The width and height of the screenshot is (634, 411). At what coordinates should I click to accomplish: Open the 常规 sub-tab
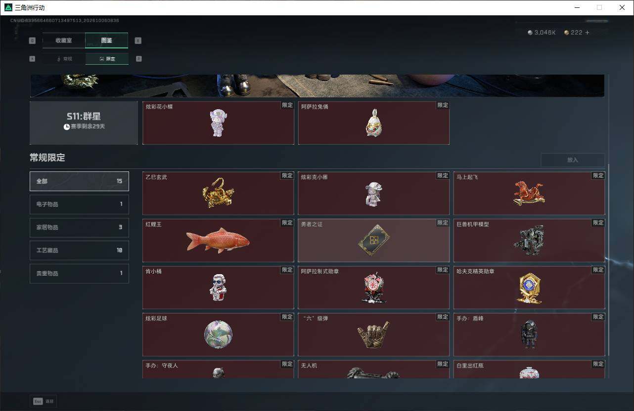[x=64, y=59]
